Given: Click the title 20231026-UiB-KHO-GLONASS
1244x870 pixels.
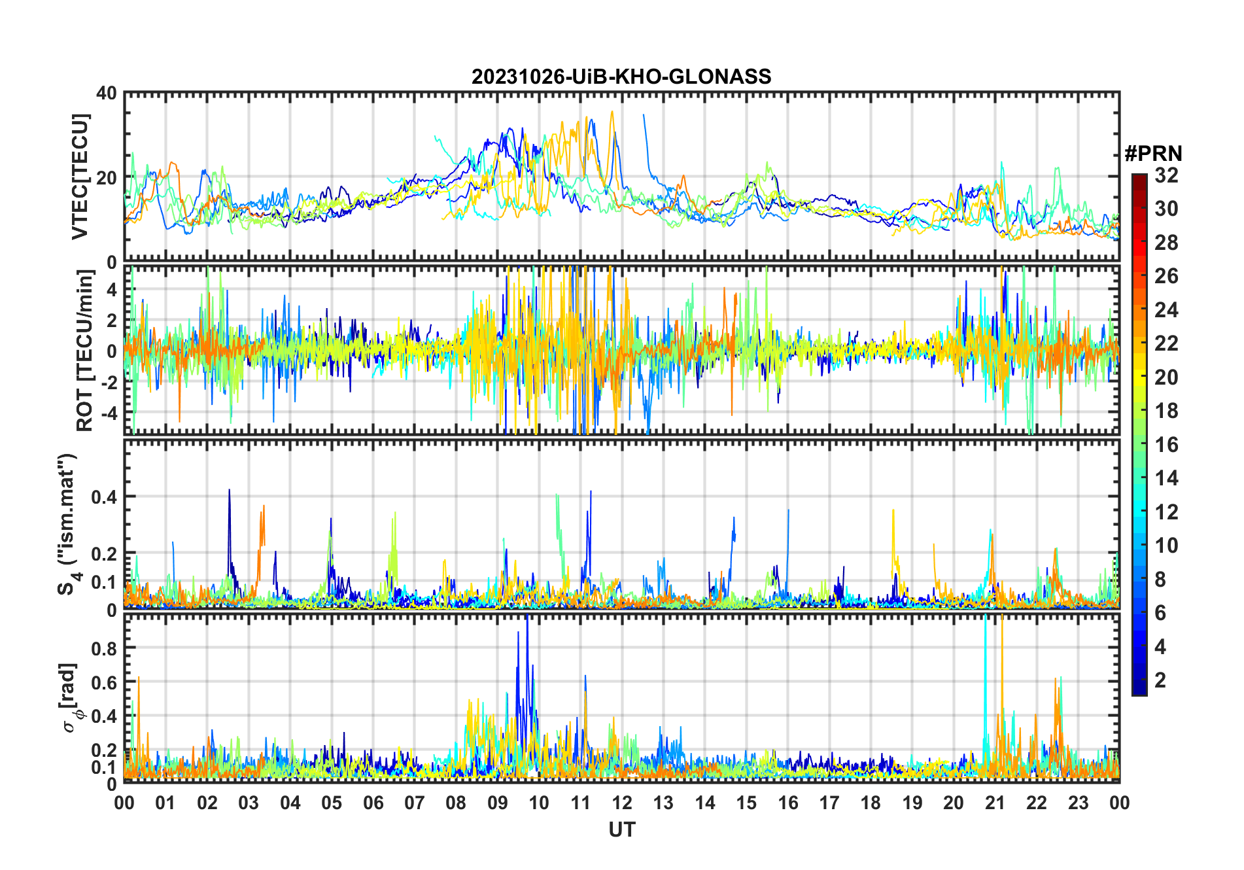Looking at the screenshot, I should pos(621,77).
